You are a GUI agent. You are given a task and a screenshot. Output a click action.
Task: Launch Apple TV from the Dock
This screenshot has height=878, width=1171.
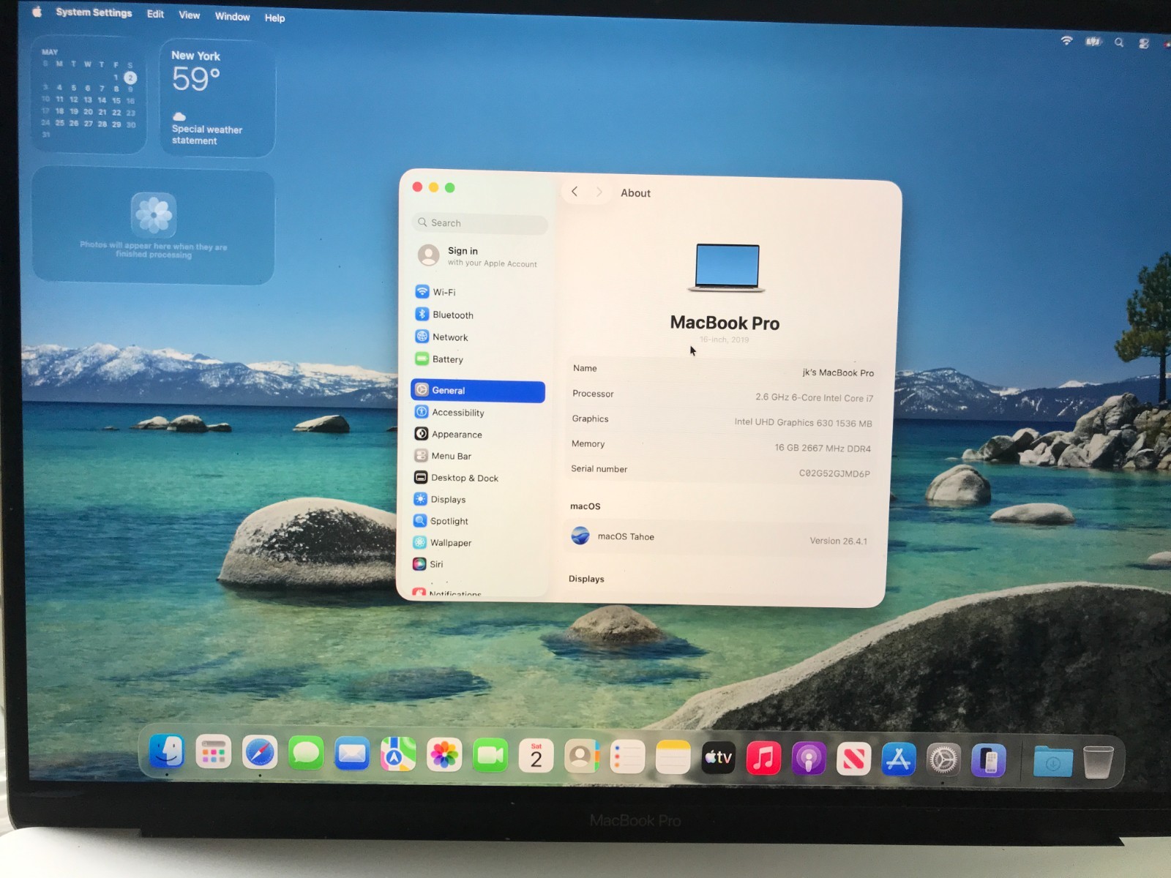coord(718,758)
